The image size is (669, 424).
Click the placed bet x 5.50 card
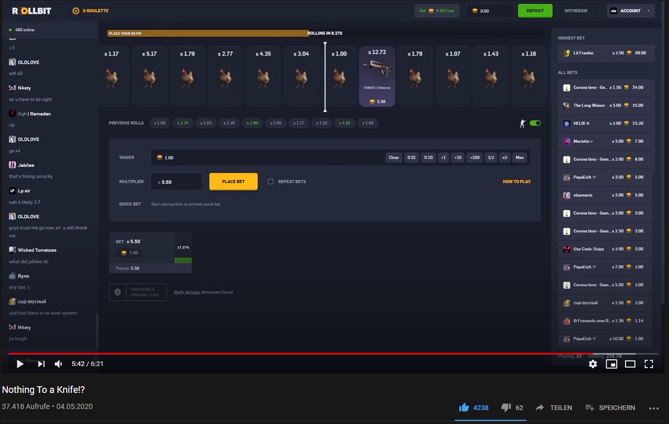(x=151, y=252)
